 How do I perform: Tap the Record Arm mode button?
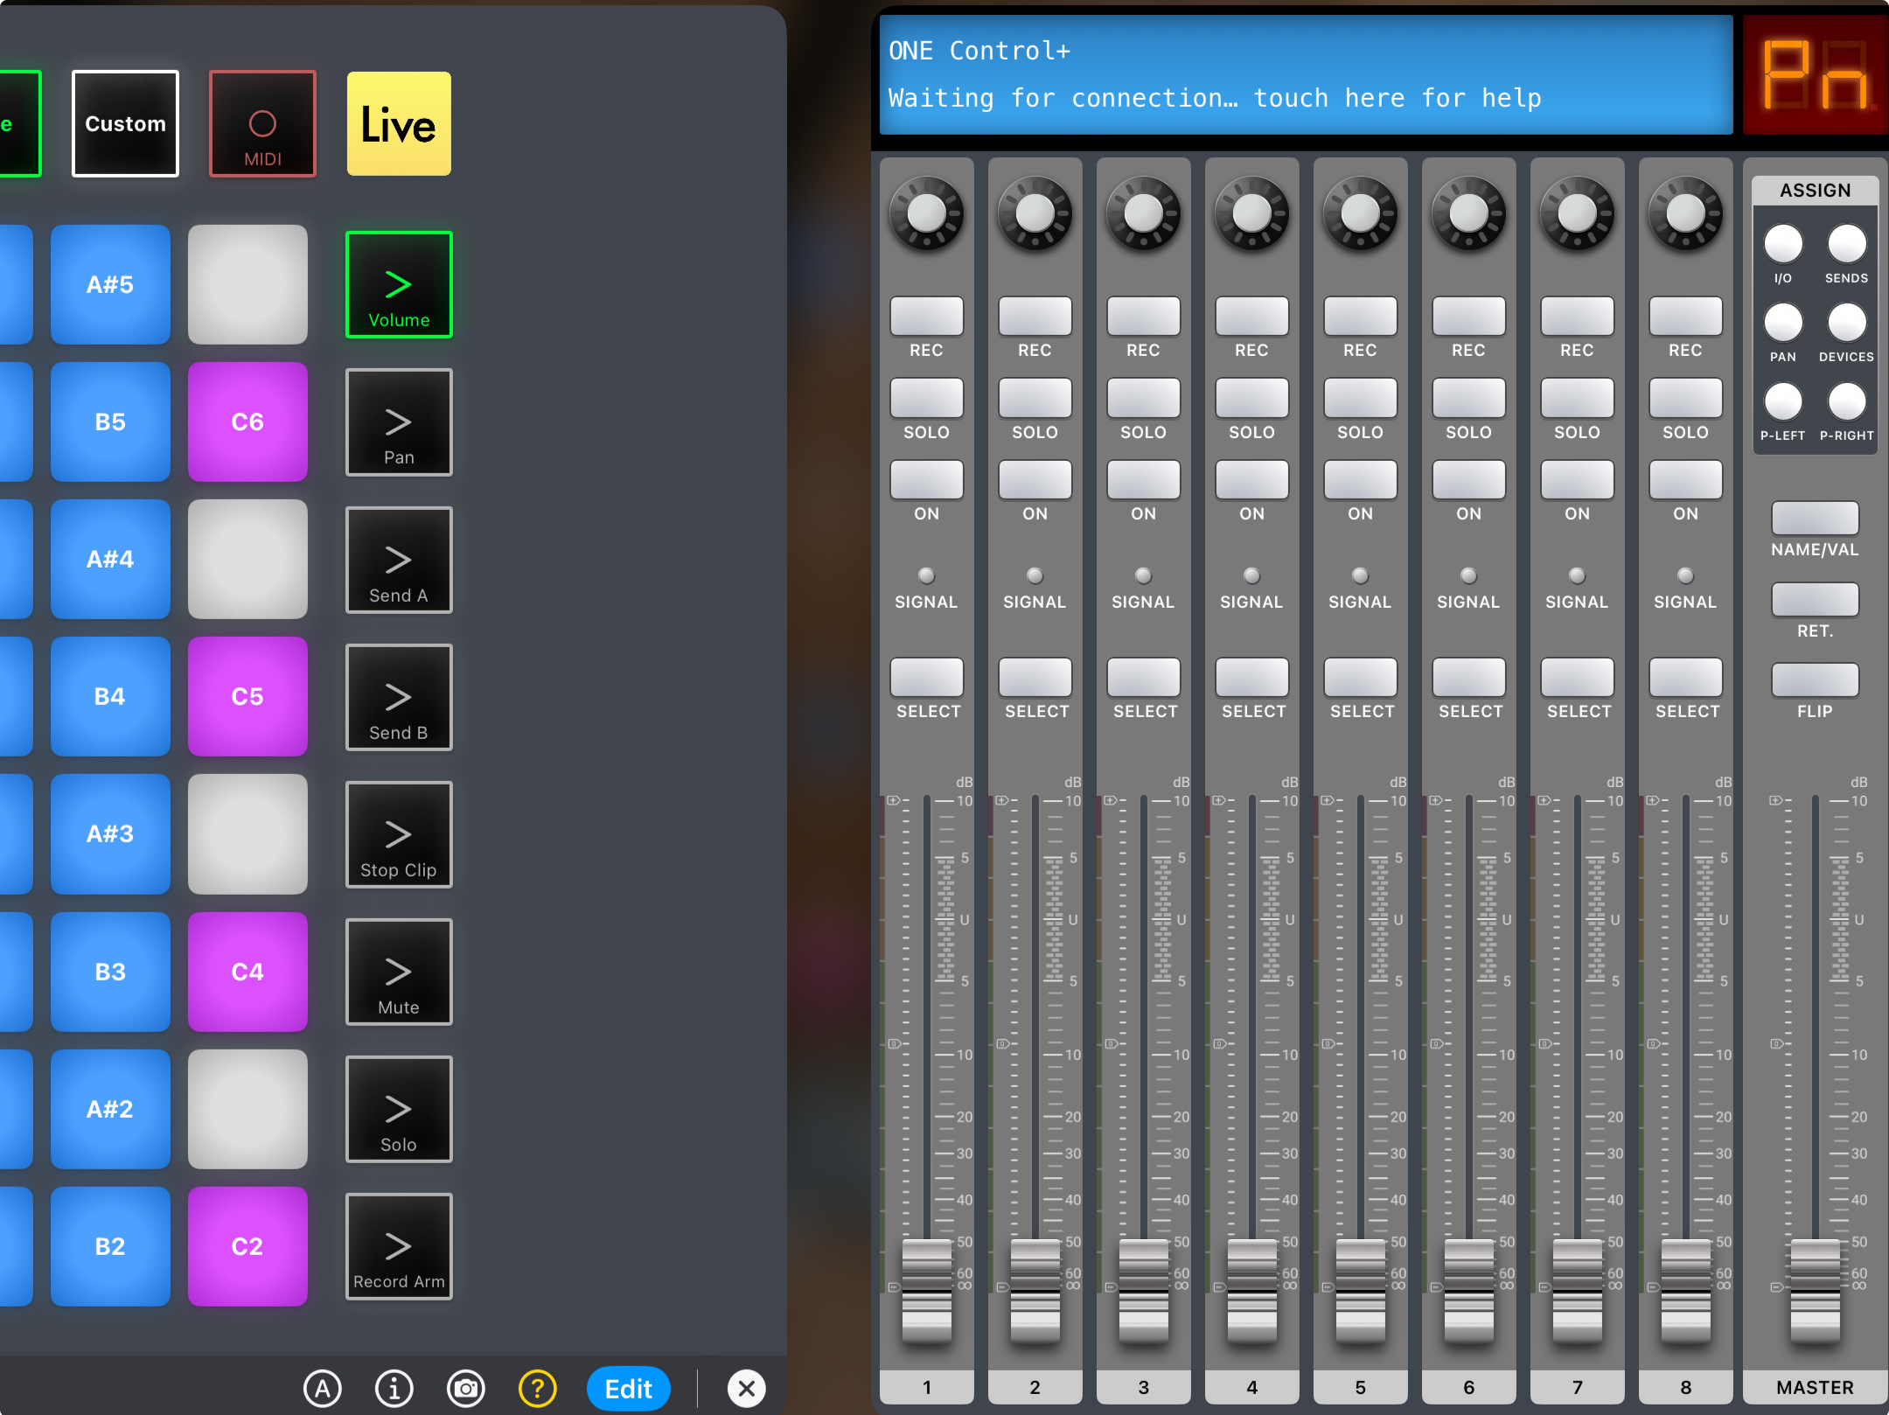click(399, 1246)
